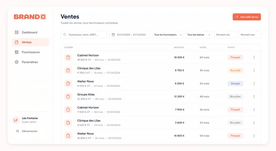Click the Ventes document icon in sidebar
This screenshot has width=276, height=151.
coord(16,42)
